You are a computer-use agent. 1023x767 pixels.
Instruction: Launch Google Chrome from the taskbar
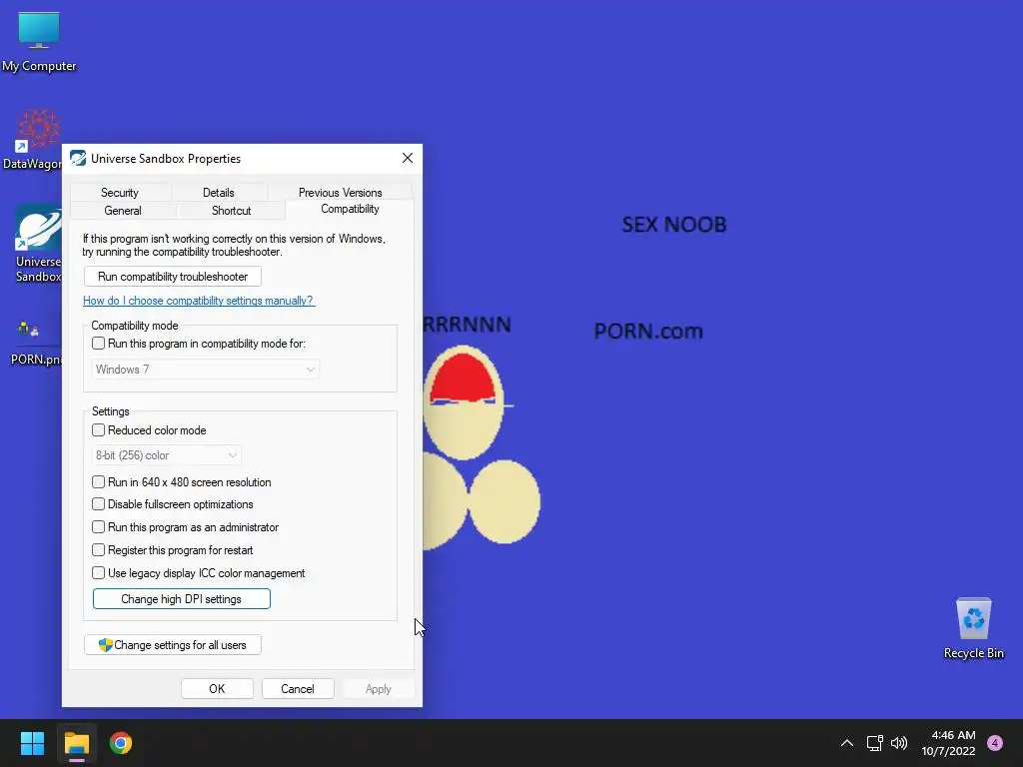coord(121,743)
